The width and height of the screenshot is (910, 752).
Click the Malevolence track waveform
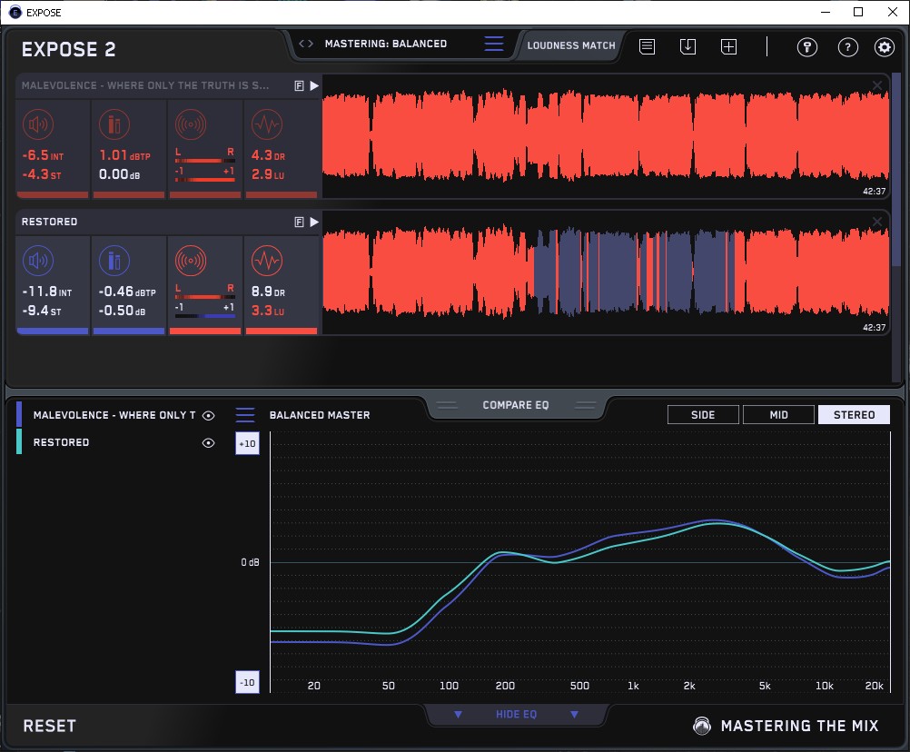coord(606,136)
